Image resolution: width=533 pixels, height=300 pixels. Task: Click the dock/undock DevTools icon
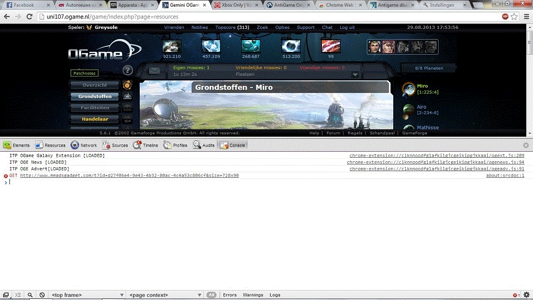(x=6, y=295)
